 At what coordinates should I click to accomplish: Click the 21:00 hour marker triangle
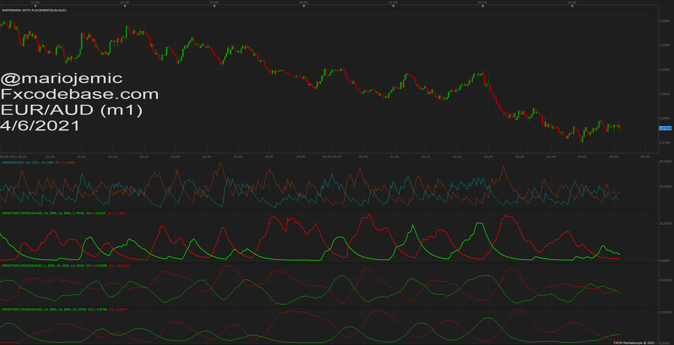[x=35, y=7]
